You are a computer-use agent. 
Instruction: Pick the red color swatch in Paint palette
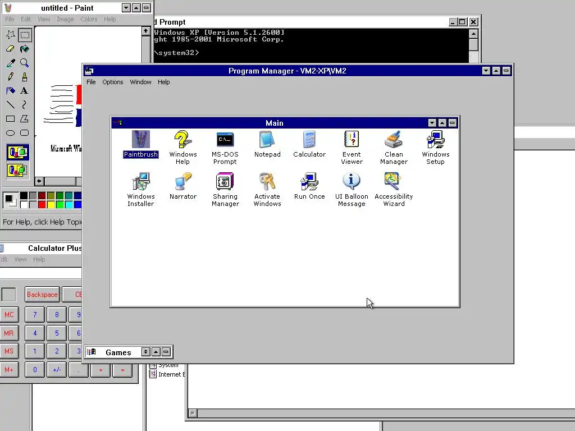pyautogui.click(x=42, y=204)
